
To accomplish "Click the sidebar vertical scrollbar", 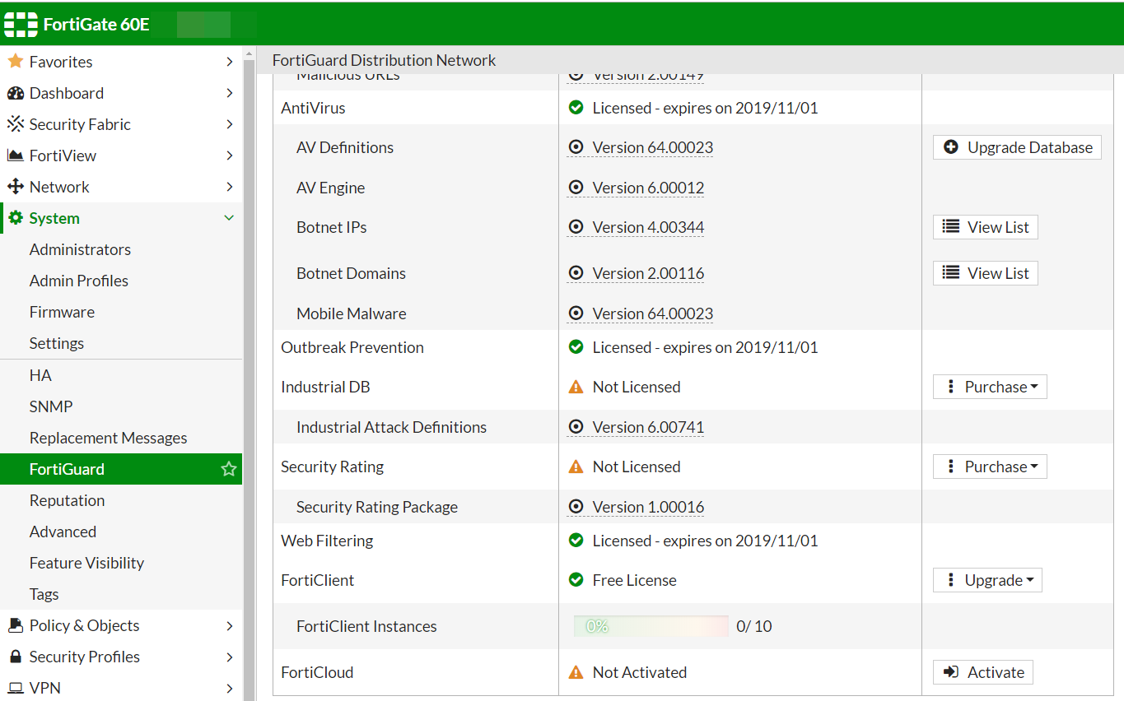I will [250, 378].
